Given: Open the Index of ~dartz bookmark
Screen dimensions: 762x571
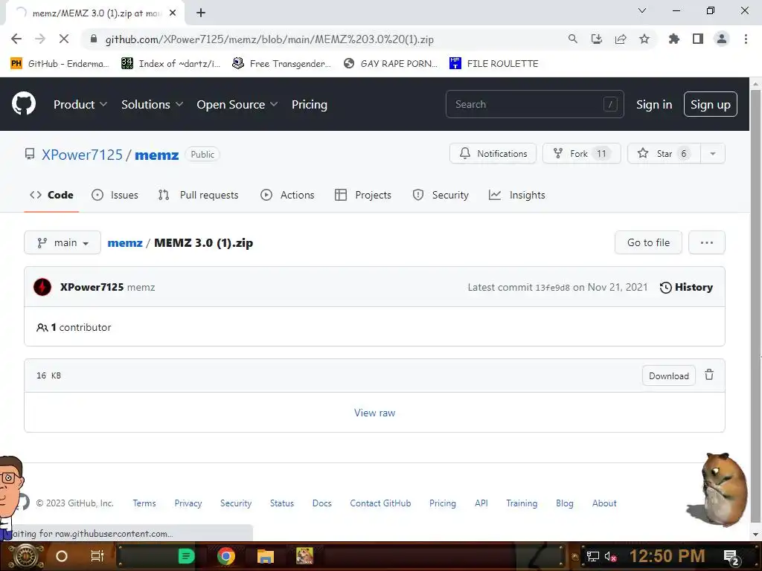Looking at the screenshot, I should 170,64.
